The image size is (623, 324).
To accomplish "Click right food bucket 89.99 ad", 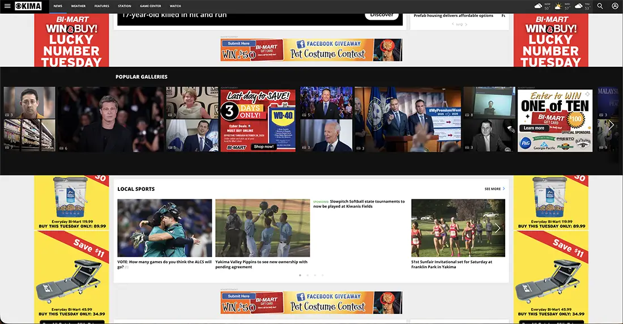I will click(551, 203).
